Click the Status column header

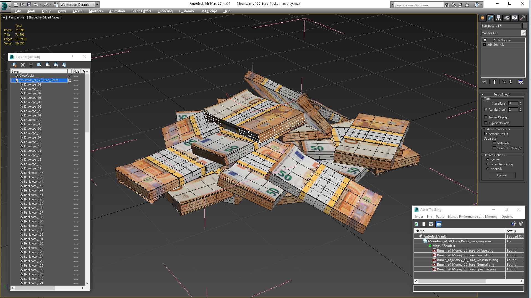[514, 231]
